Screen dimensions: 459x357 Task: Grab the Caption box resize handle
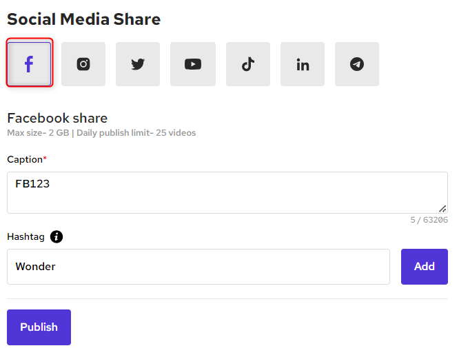point(443,208)
